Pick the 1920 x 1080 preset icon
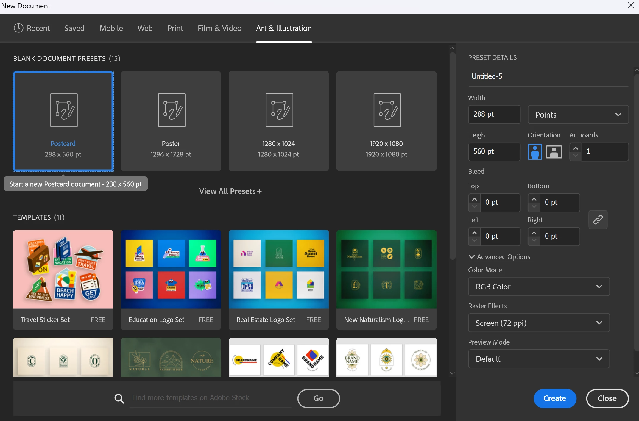 pos(387,110)
